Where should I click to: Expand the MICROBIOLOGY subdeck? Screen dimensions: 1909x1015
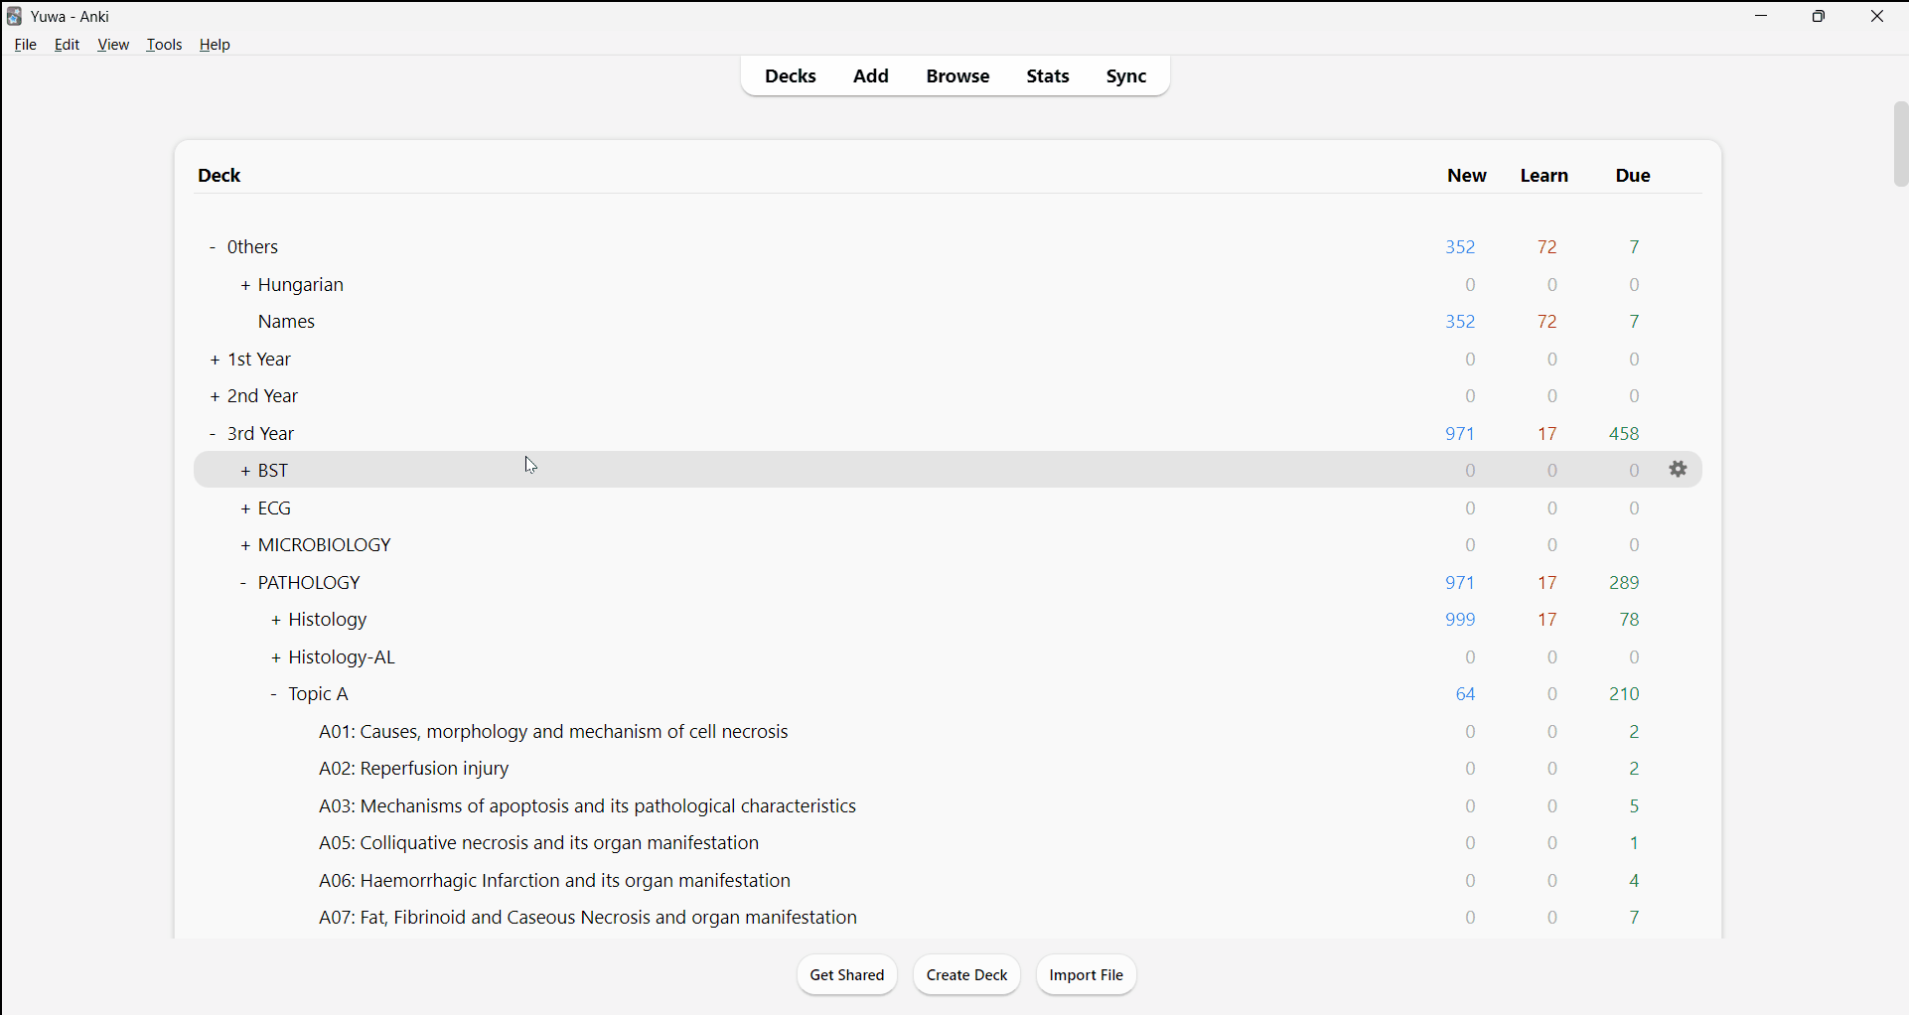coord(245,546)
